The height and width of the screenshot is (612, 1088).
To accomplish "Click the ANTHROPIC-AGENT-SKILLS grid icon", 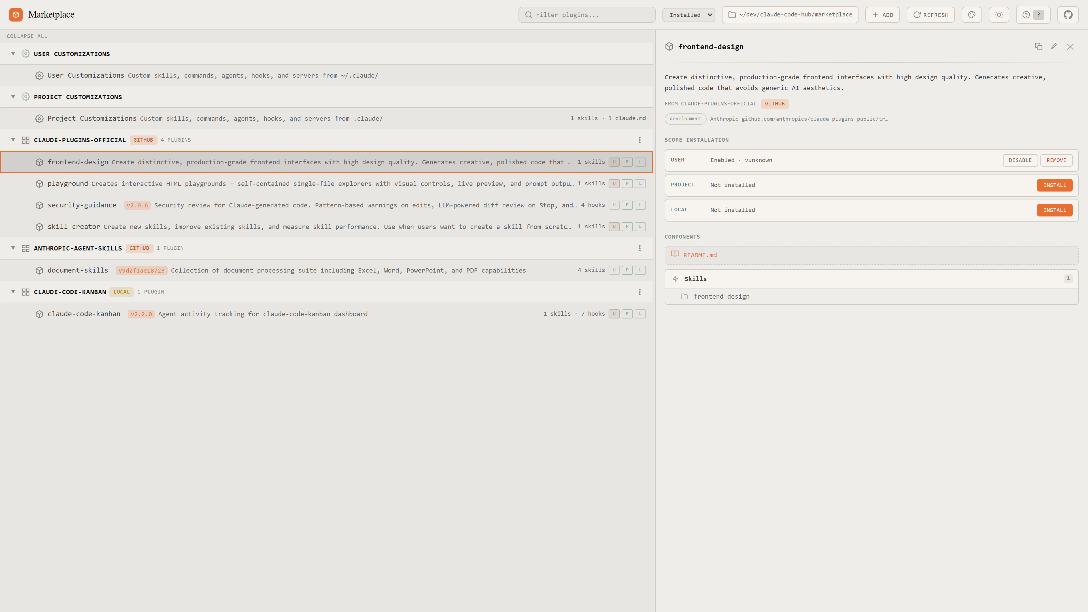I will (x=26, y=248).
